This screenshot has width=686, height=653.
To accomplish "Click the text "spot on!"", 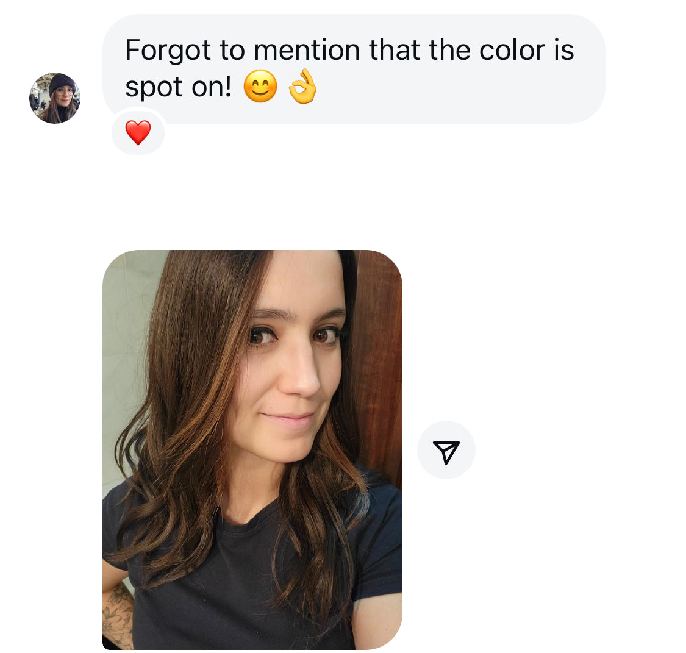I will (x=179, y=87).
